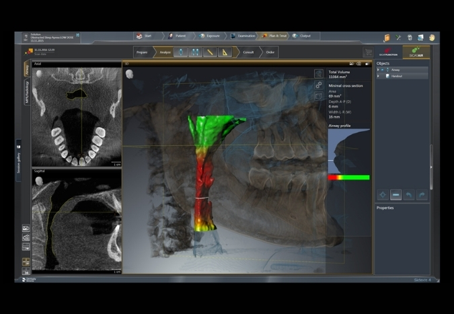Switch to the SICAT Air module
The width and height of the screenshot is (454, 314).
tap(416, 52)
